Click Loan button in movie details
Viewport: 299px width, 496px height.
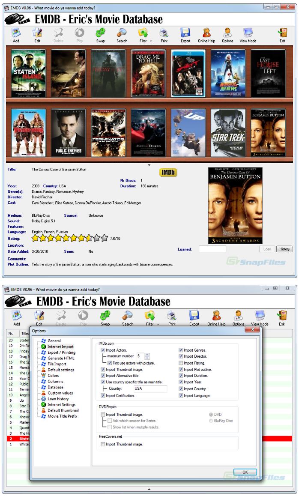[x=267, y=249]
